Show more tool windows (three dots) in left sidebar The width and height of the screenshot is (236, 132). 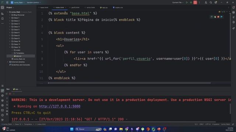click(x=3, y=23)
